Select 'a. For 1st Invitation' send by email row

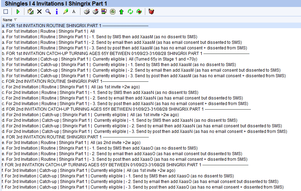pyautogui.click(x=151, y=42)
